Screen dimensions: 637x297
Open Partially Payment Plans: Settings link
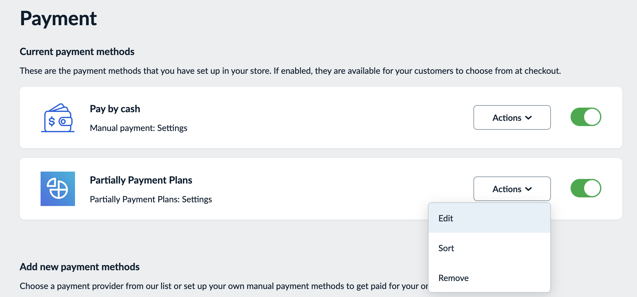click(x=151, y=199)
